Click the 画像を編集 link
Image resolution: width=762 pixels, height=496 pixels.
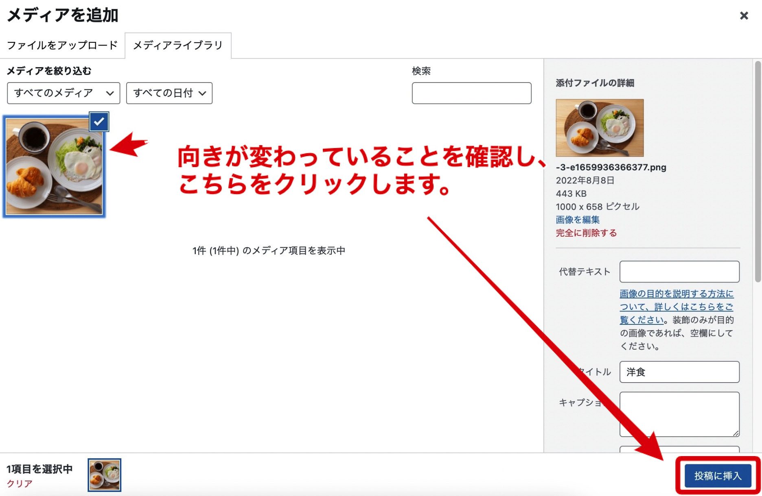click(x=578, y=220)
